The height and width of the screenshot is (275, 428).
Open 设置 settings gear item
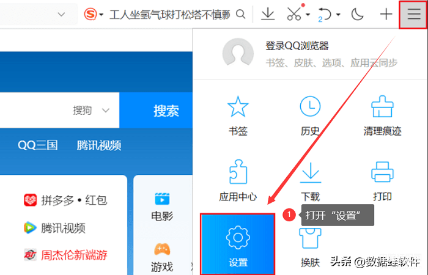coord(238,244)
